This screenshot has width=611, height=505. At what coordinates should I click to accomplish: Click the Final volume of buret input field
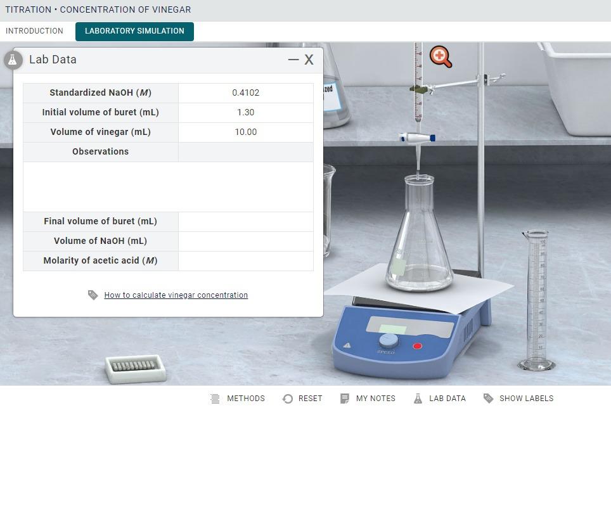245,221
